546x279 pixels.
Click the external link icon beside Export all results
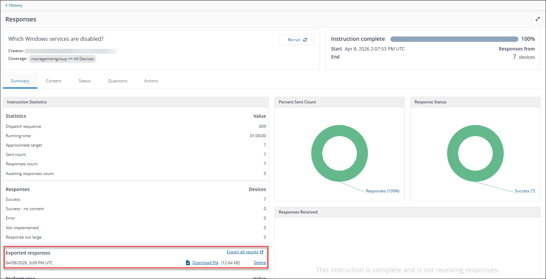(x=262, y=252)
